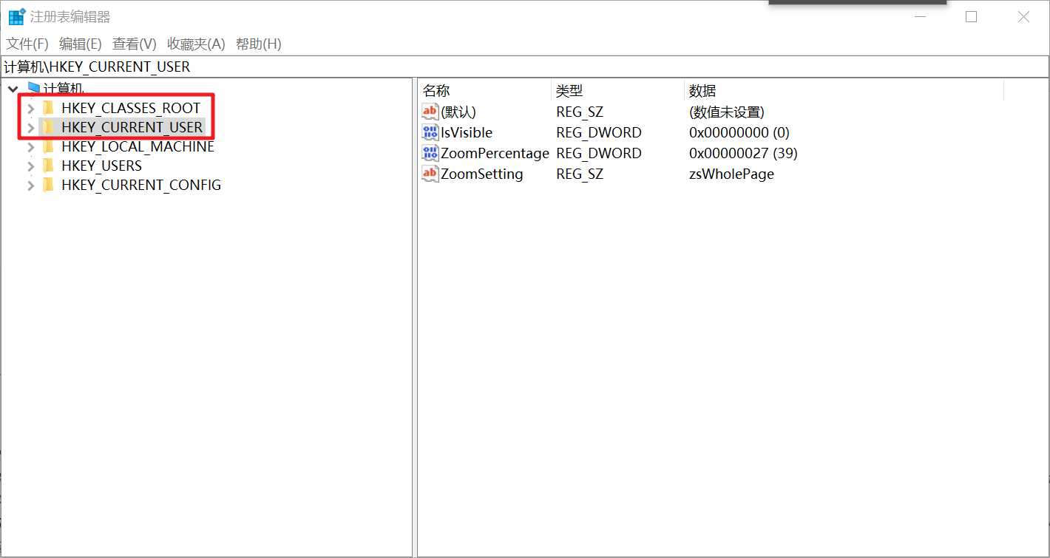Click HKEY_CURRENT_USER folder icon
This screenshot has width=1050, height=558.
pyautogui.click(x=48, y=127)
